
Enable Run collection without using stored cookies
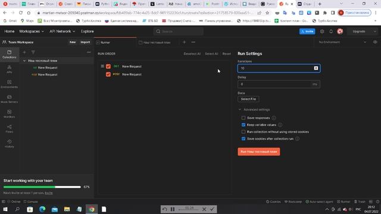[243, 132]
